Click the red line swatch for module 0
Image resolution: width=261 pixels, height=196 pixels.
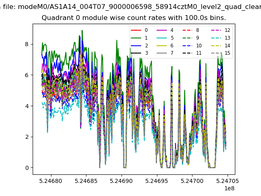(136, 30)
